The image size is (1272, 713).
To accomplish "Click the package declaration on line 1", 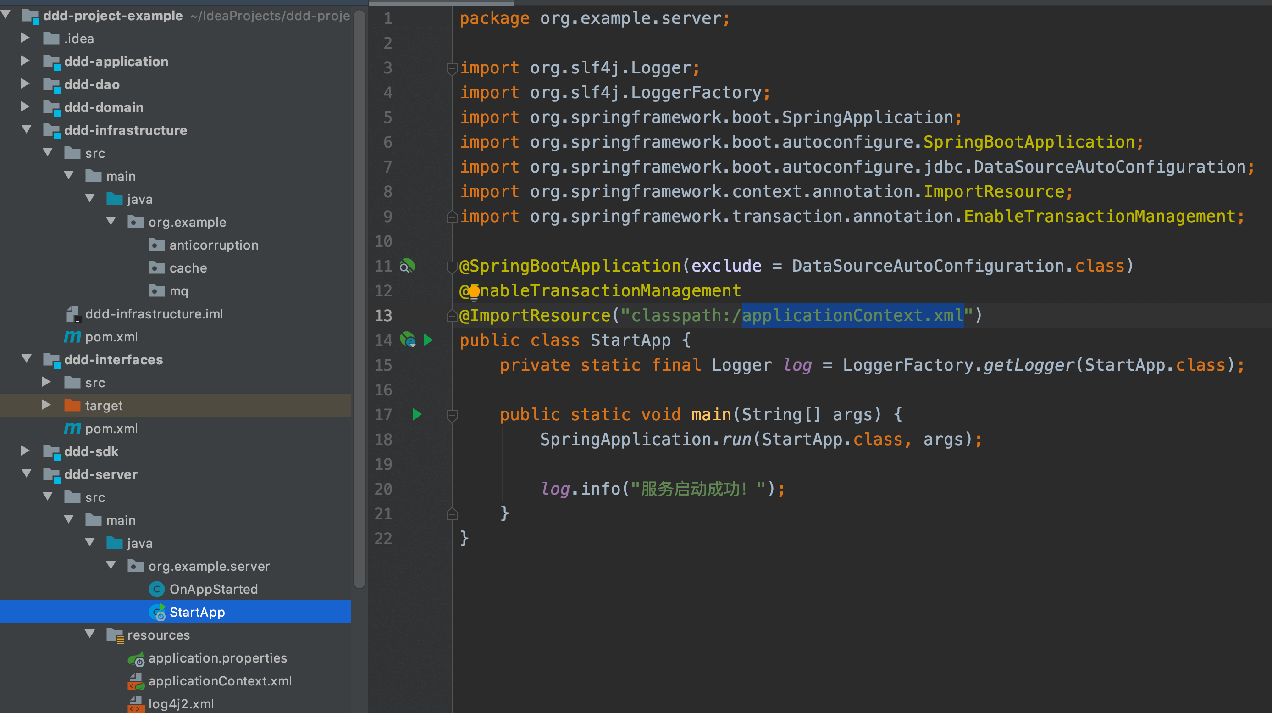I will point(595,18).
